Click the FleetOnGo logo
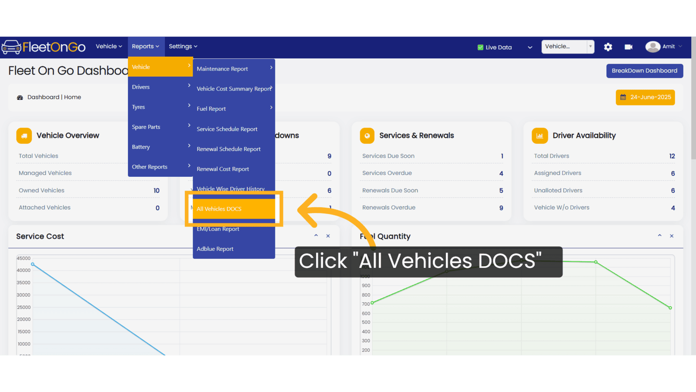This screenshot has width=696, height=392. click(x=43, y=47)
